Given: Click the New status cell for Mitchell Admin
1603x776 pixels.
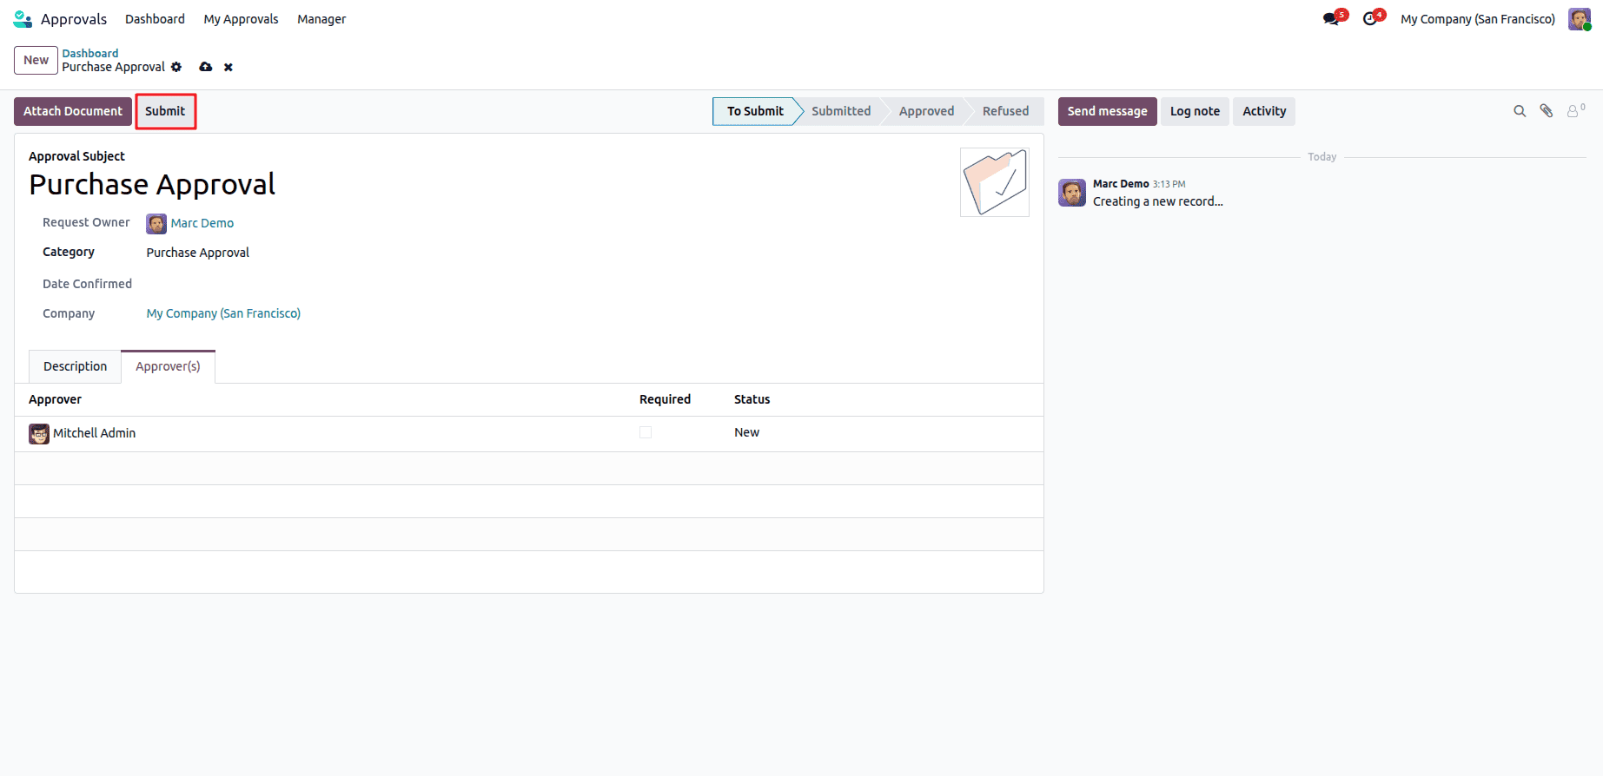Looking at the screenshot, I should coord(746,432).
